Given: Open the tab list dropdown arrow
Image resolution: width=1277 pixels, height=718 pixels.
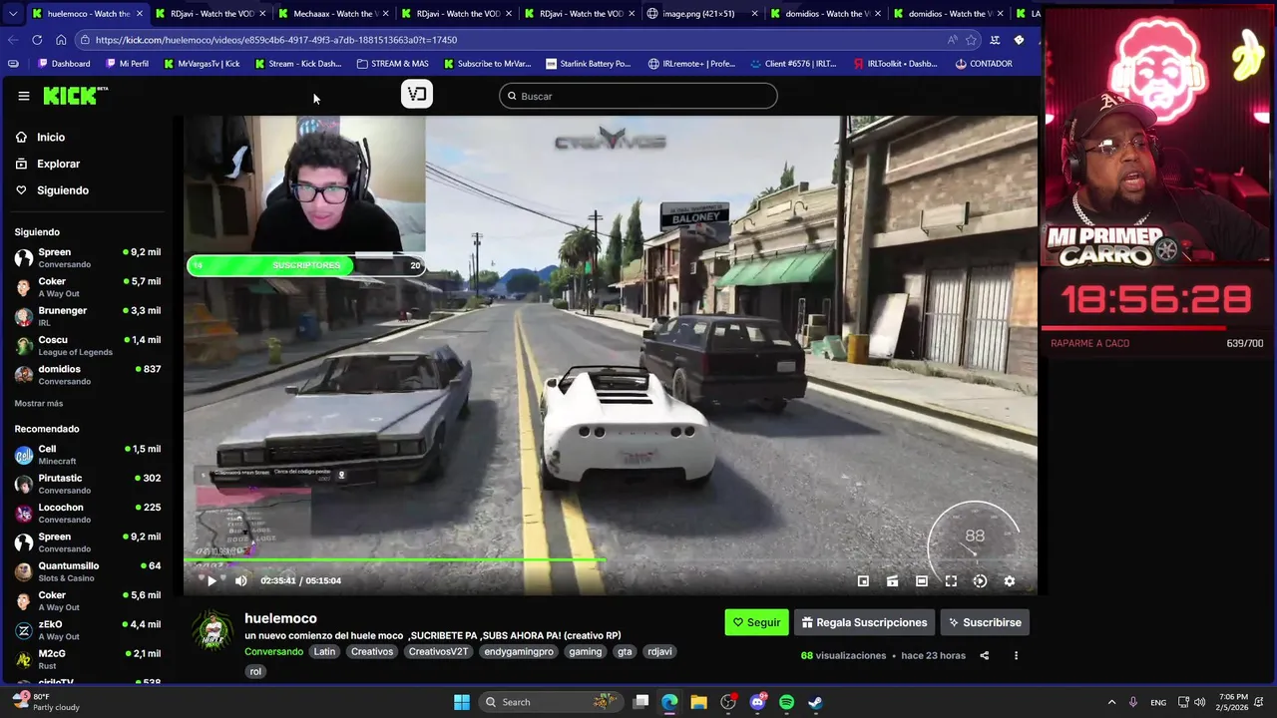Looking at the screenshot, I should tap(13, 14).
